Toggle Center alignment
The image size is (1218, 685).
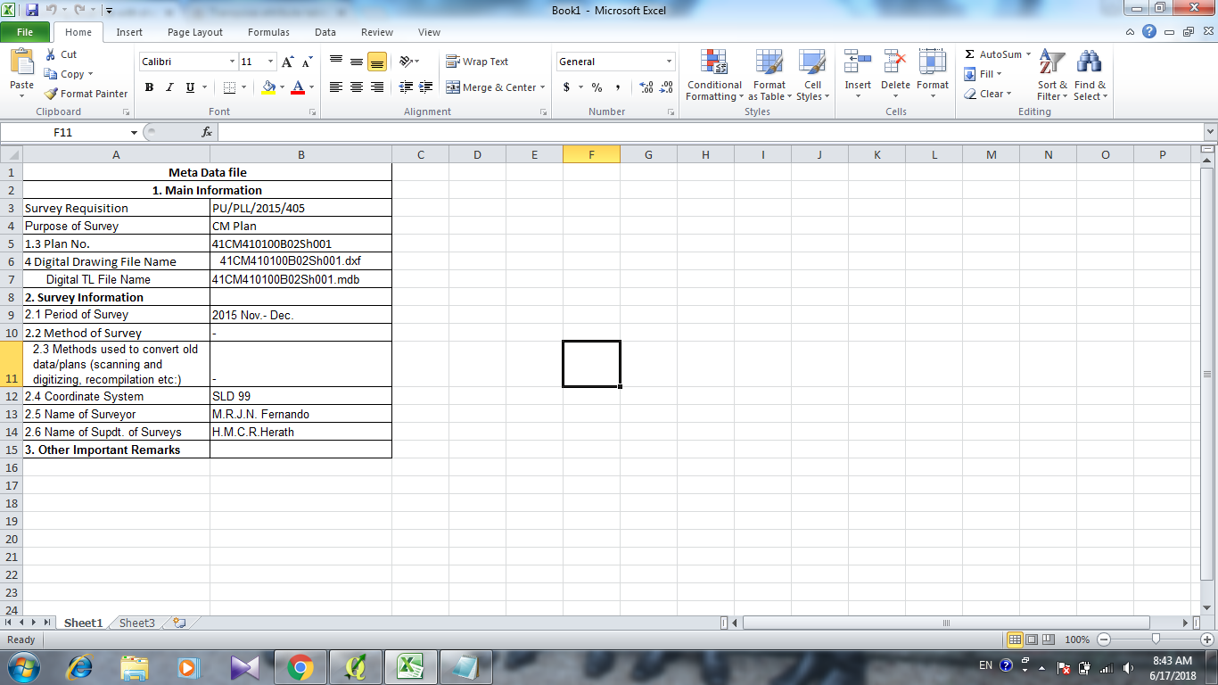(x=357, y=87)
